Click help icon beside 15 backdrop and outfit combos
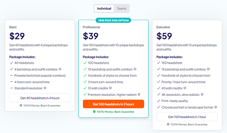This screenshot has width=227, height=133. (209, 69)
